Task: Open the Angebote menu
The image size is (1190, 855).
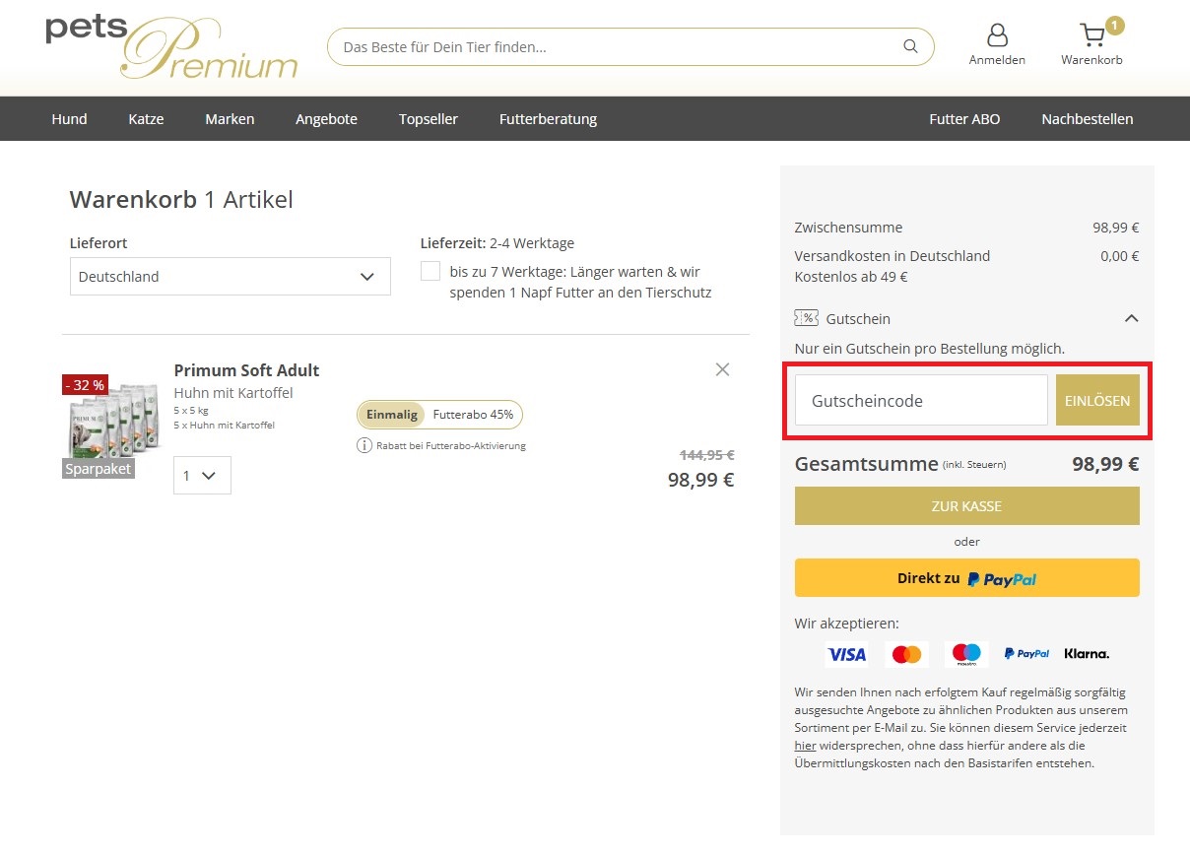Action: tap(326, 119)
